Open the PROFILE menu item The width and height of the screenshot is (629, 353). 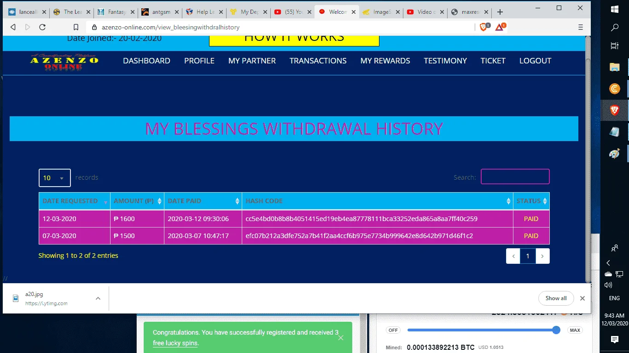(199, 61)
